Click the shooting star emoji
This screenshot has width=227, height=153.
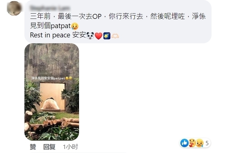(x=107, y=36)
